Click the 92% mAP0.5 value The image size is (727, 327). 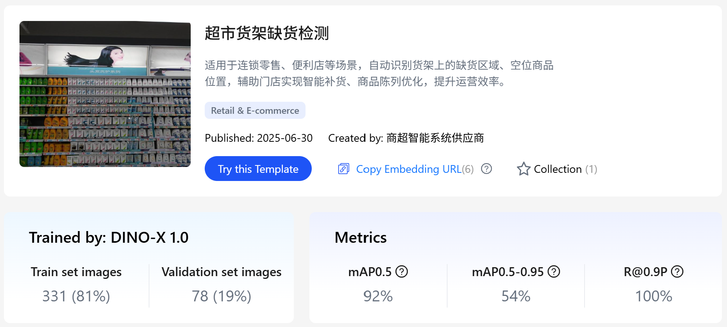pos(378,296)
